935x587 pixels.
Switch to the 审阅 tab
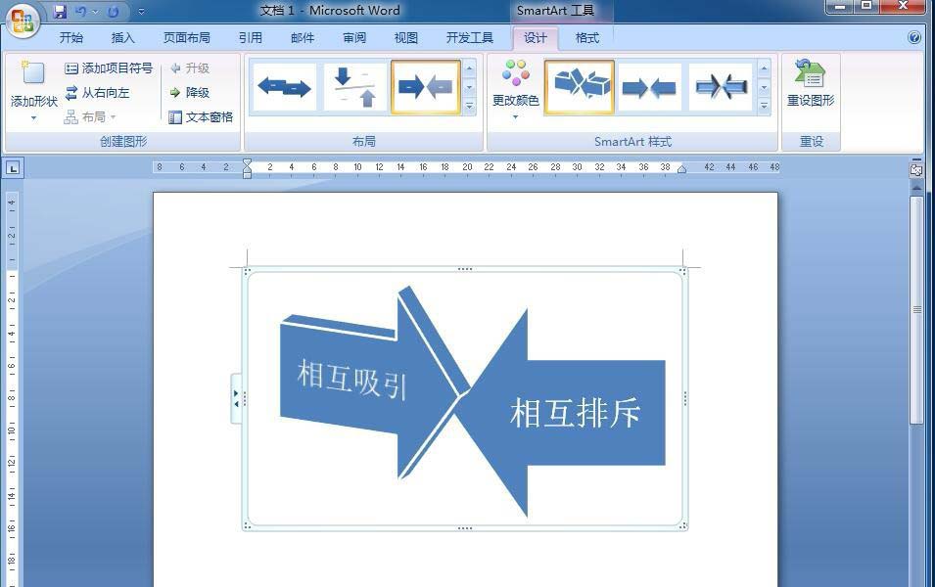(x=354, y=38)
